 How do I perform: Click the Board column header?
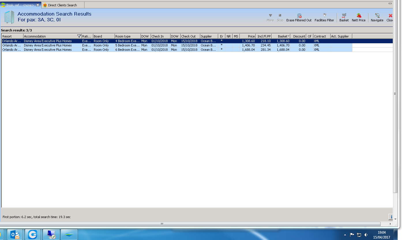tap(104, 36)
